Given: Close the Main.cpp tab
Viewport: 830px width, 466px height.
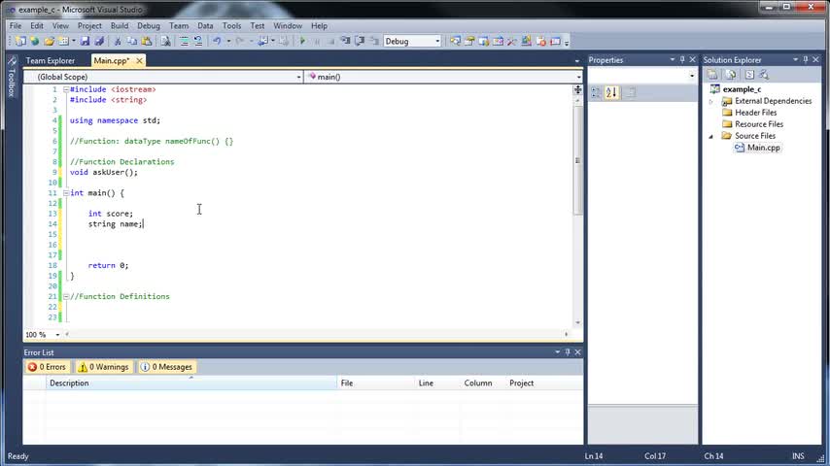Looking at the screenshot, I should [139, 61].
